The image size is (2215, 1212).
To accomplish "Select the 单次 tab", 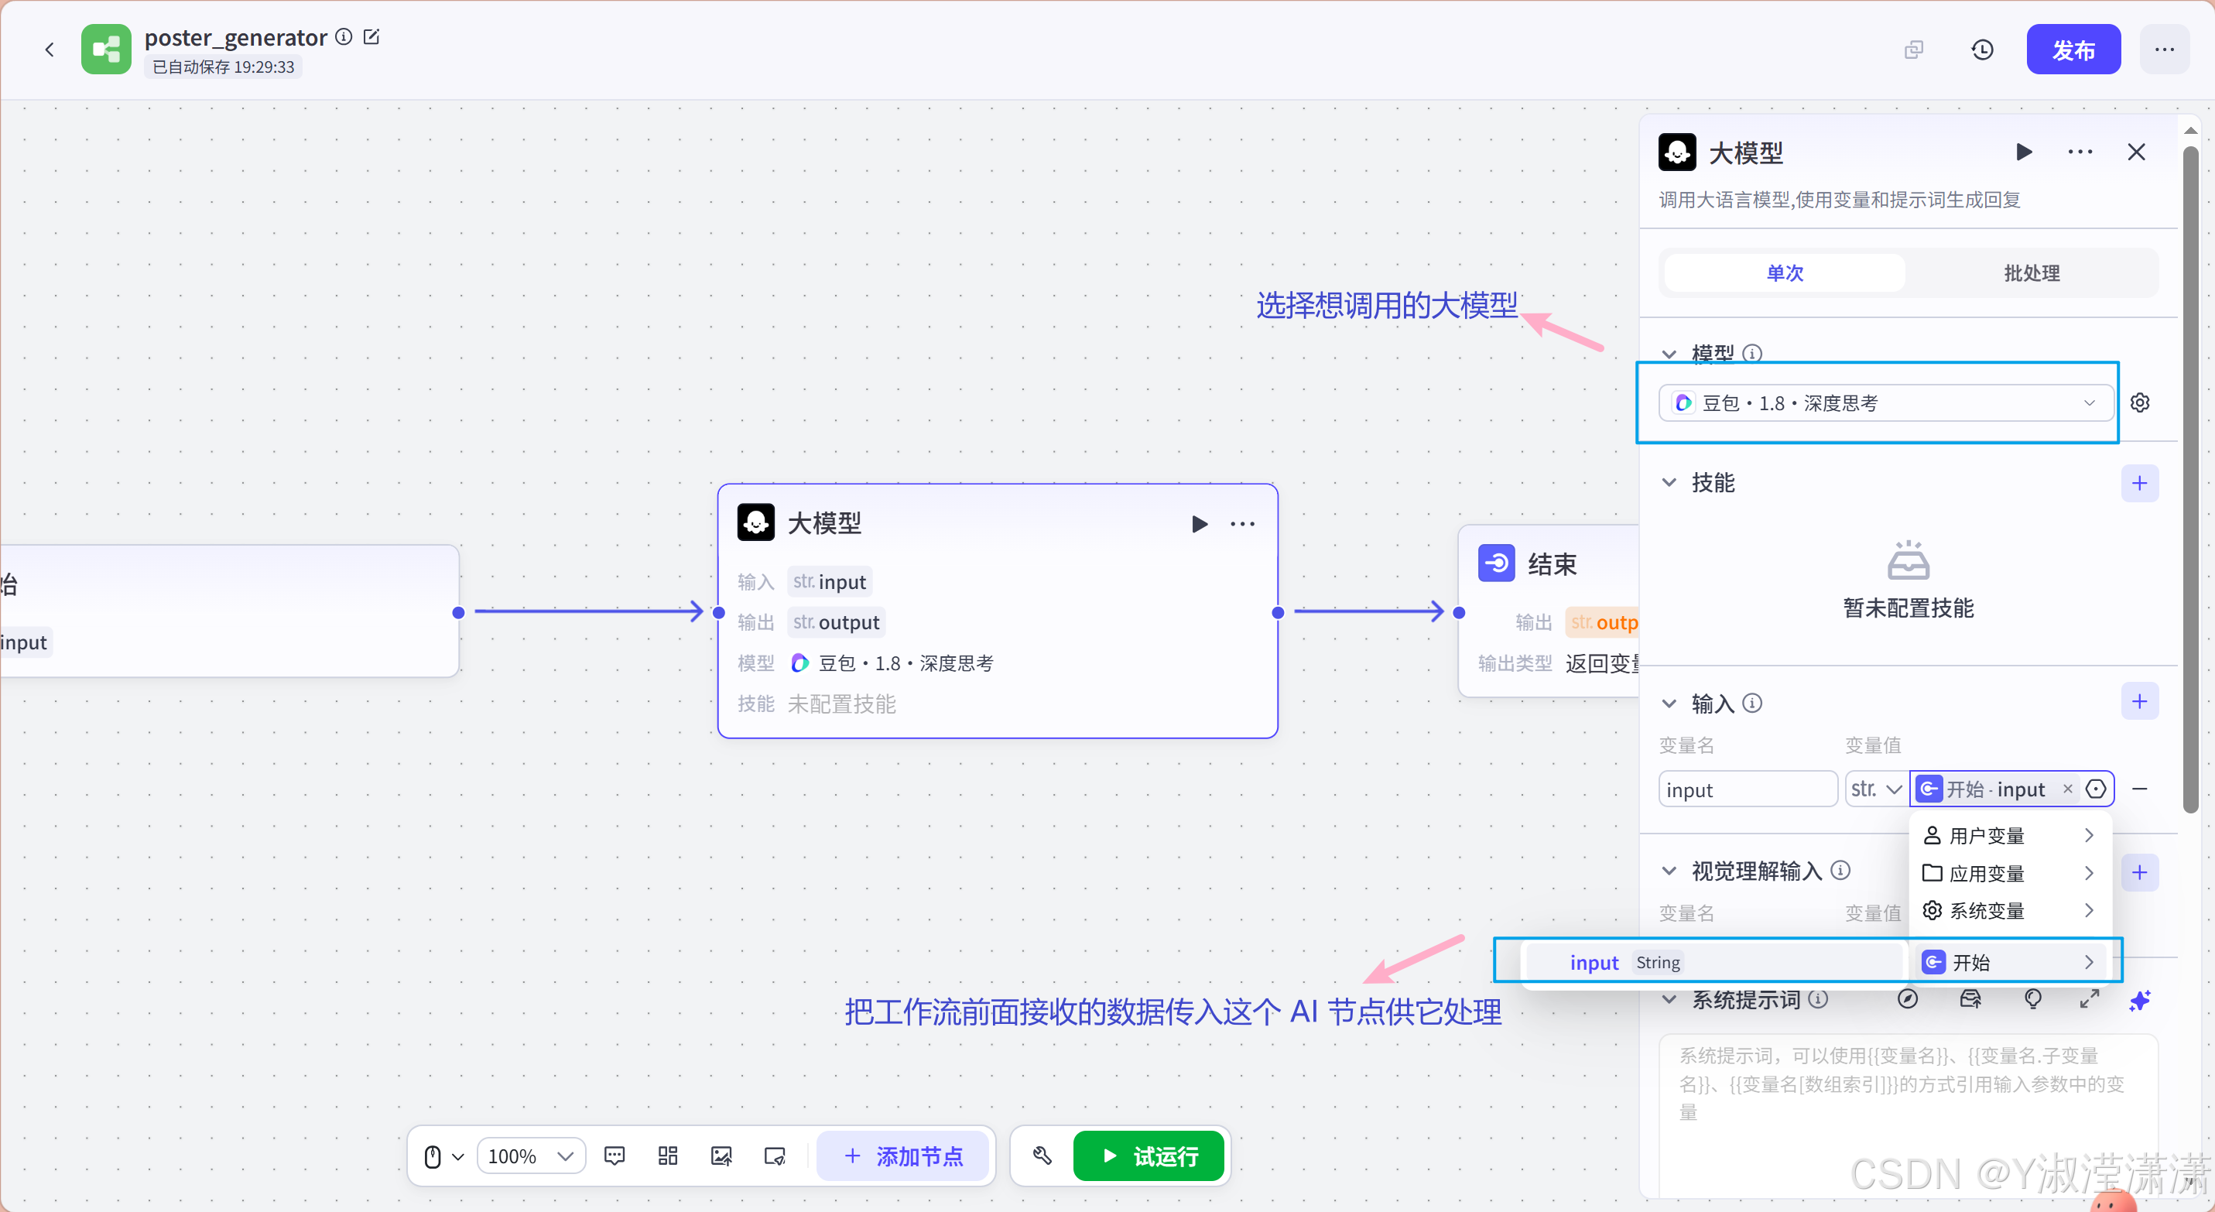I will [1784, 273].
